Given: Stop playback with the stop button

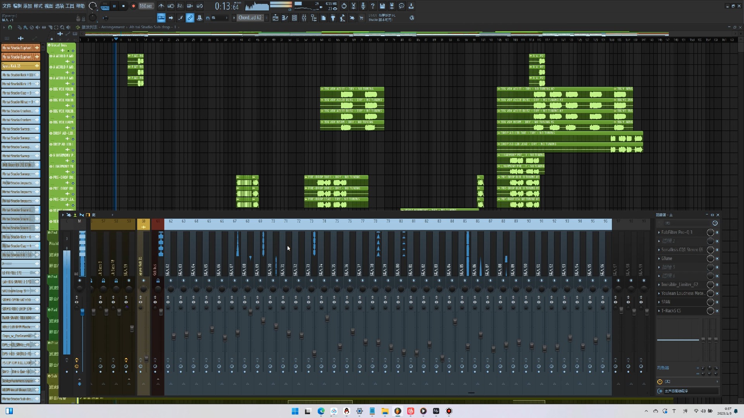Looking at the screenshot, I should (124, 6).
